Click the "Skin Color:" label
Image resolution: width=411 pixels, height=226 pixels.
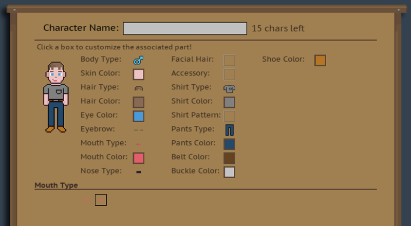(100, 73)
